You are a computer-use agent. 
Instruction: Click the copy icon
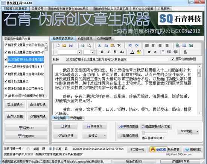(106, 46)
